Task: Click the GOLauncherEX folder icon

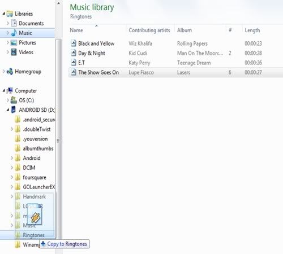Action: 18,187
